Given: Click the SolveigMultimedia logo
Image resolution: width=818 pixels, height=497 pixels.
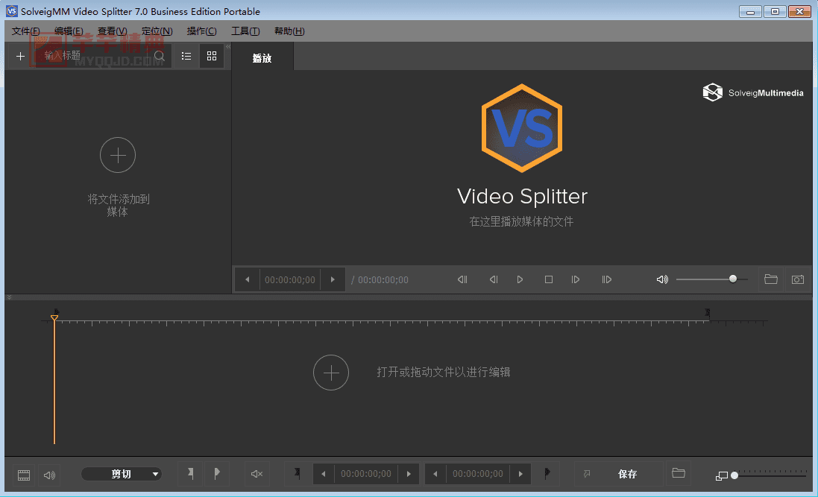Looking at the screenshot, I should click(753, 93).
